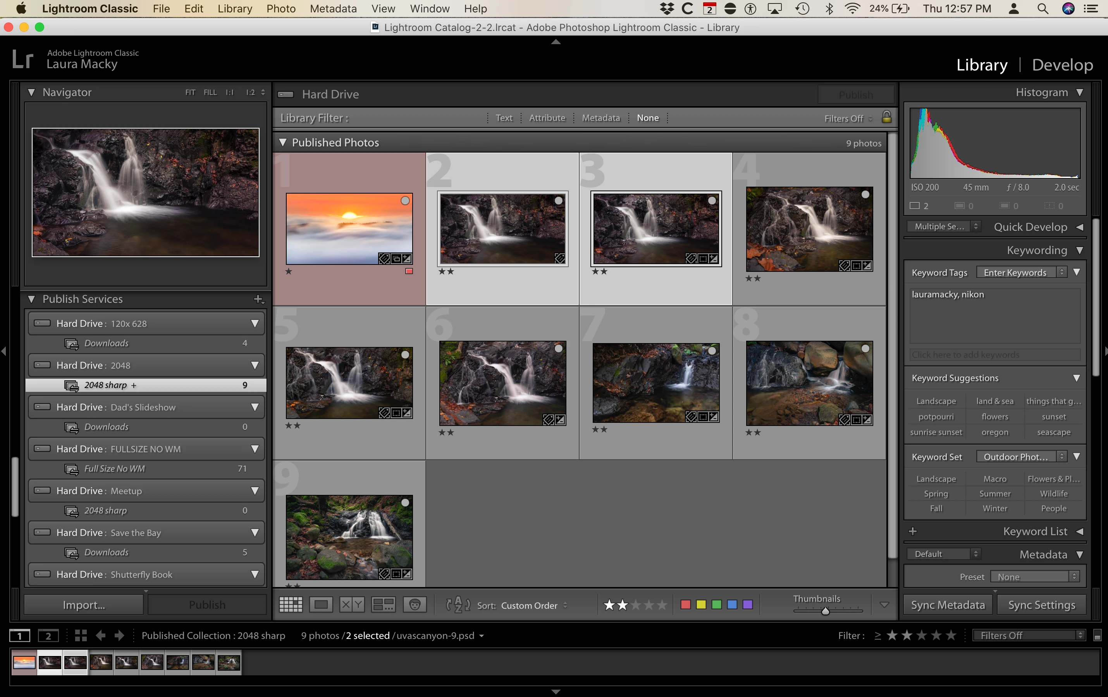Open People view face icon
Screen dimensions: 1108x697
[415, 604]
